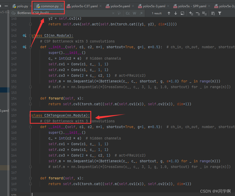Click 'def forward(self, x):' on line 154
Image resolution: width=235 pixels, height=196 pixels.
pyautogui.click(x=62, y=98)
